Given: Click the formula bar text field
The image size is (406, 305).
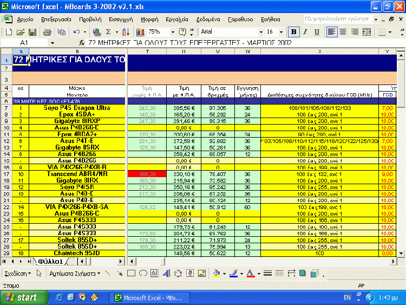Looking at the screenshot, I should tap(245, 43).
